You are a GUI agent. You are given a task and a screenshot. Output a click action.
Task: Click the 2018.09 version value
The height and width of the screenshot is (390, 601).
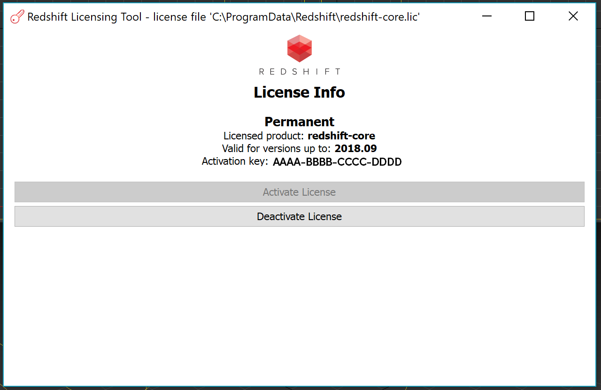pyautogui.click(x=355, y=149)
